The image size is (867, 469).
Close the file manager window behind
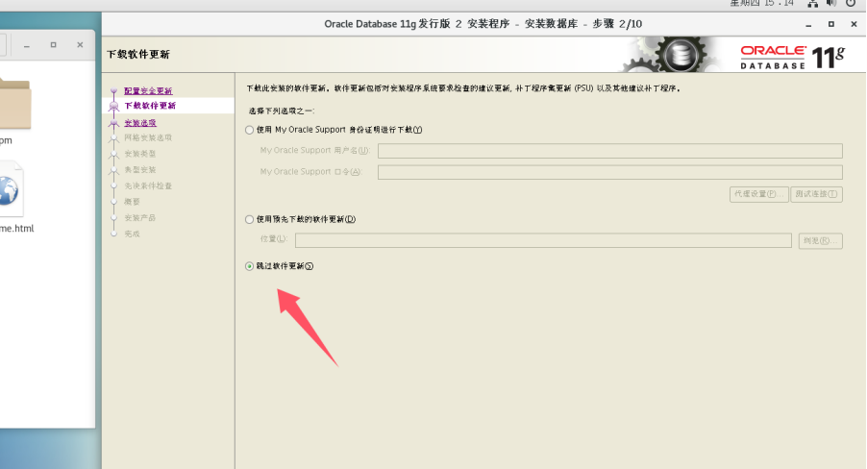click(80, 45)
